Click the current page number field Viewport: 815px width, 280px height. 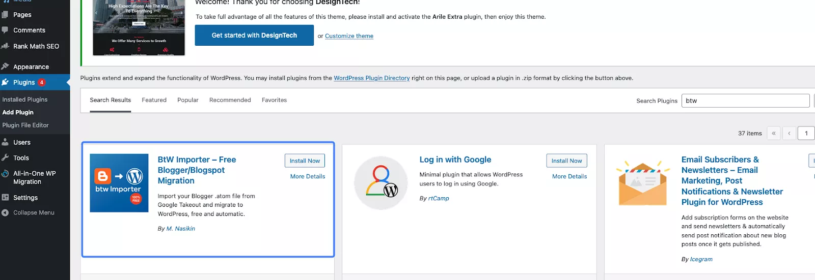pos(806,133)
